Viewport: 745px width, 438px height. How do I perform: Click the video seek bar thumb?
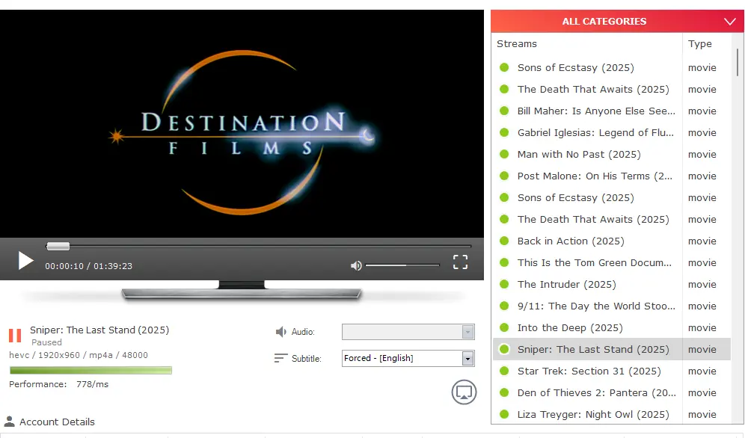[58, 246]
